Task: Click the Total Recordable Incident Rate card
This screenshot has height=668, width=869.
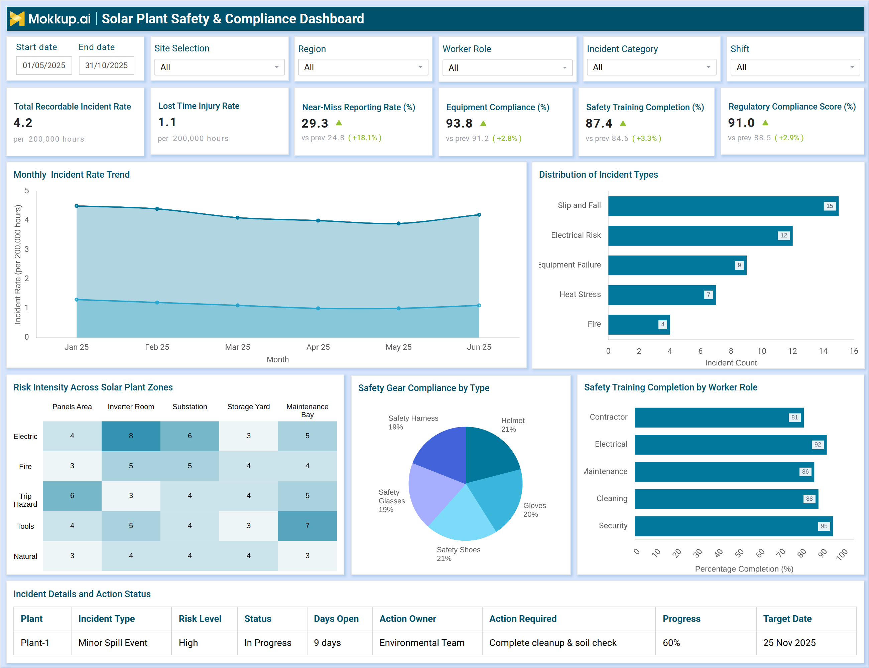Action: click(76, 122)
